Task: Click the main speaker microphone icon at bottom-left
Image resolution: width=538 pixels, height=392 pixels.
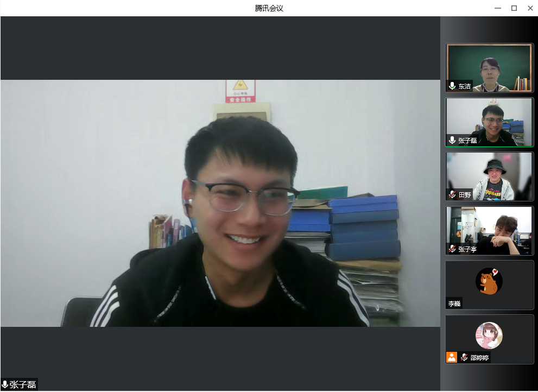Action: 5,384
